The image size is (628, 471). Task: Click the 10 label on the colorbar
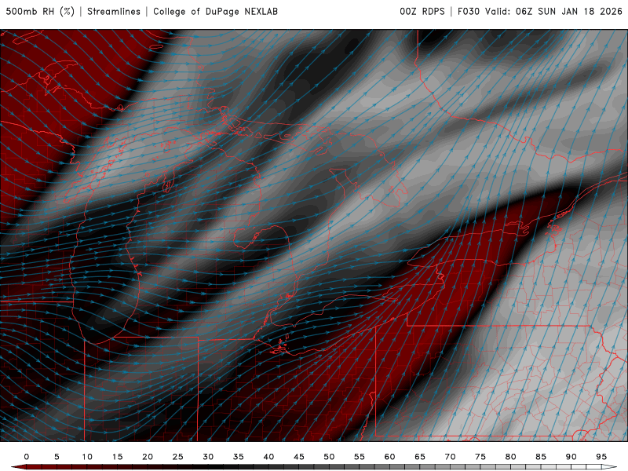pyautogui.click(x=87, y=457)
